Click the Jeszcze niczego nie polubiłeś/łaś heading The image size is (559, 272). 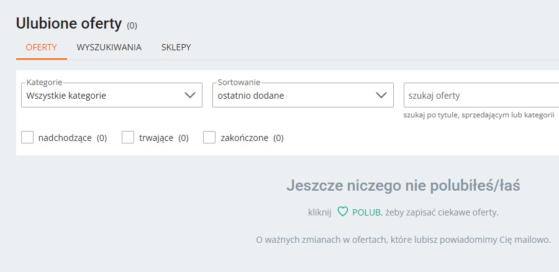click(x=403, y=186)
